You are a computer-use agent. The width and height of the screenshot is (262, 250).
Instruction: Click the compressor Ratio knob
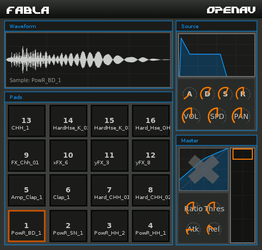[193, 209]
